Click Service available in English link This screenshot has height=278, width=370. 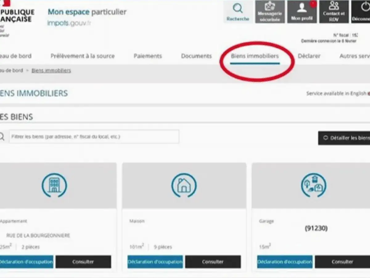(x=336, y=93)
